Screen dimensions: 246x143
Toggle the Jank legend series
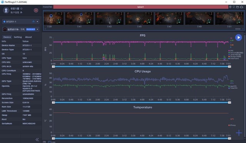(x=235, y=55)
